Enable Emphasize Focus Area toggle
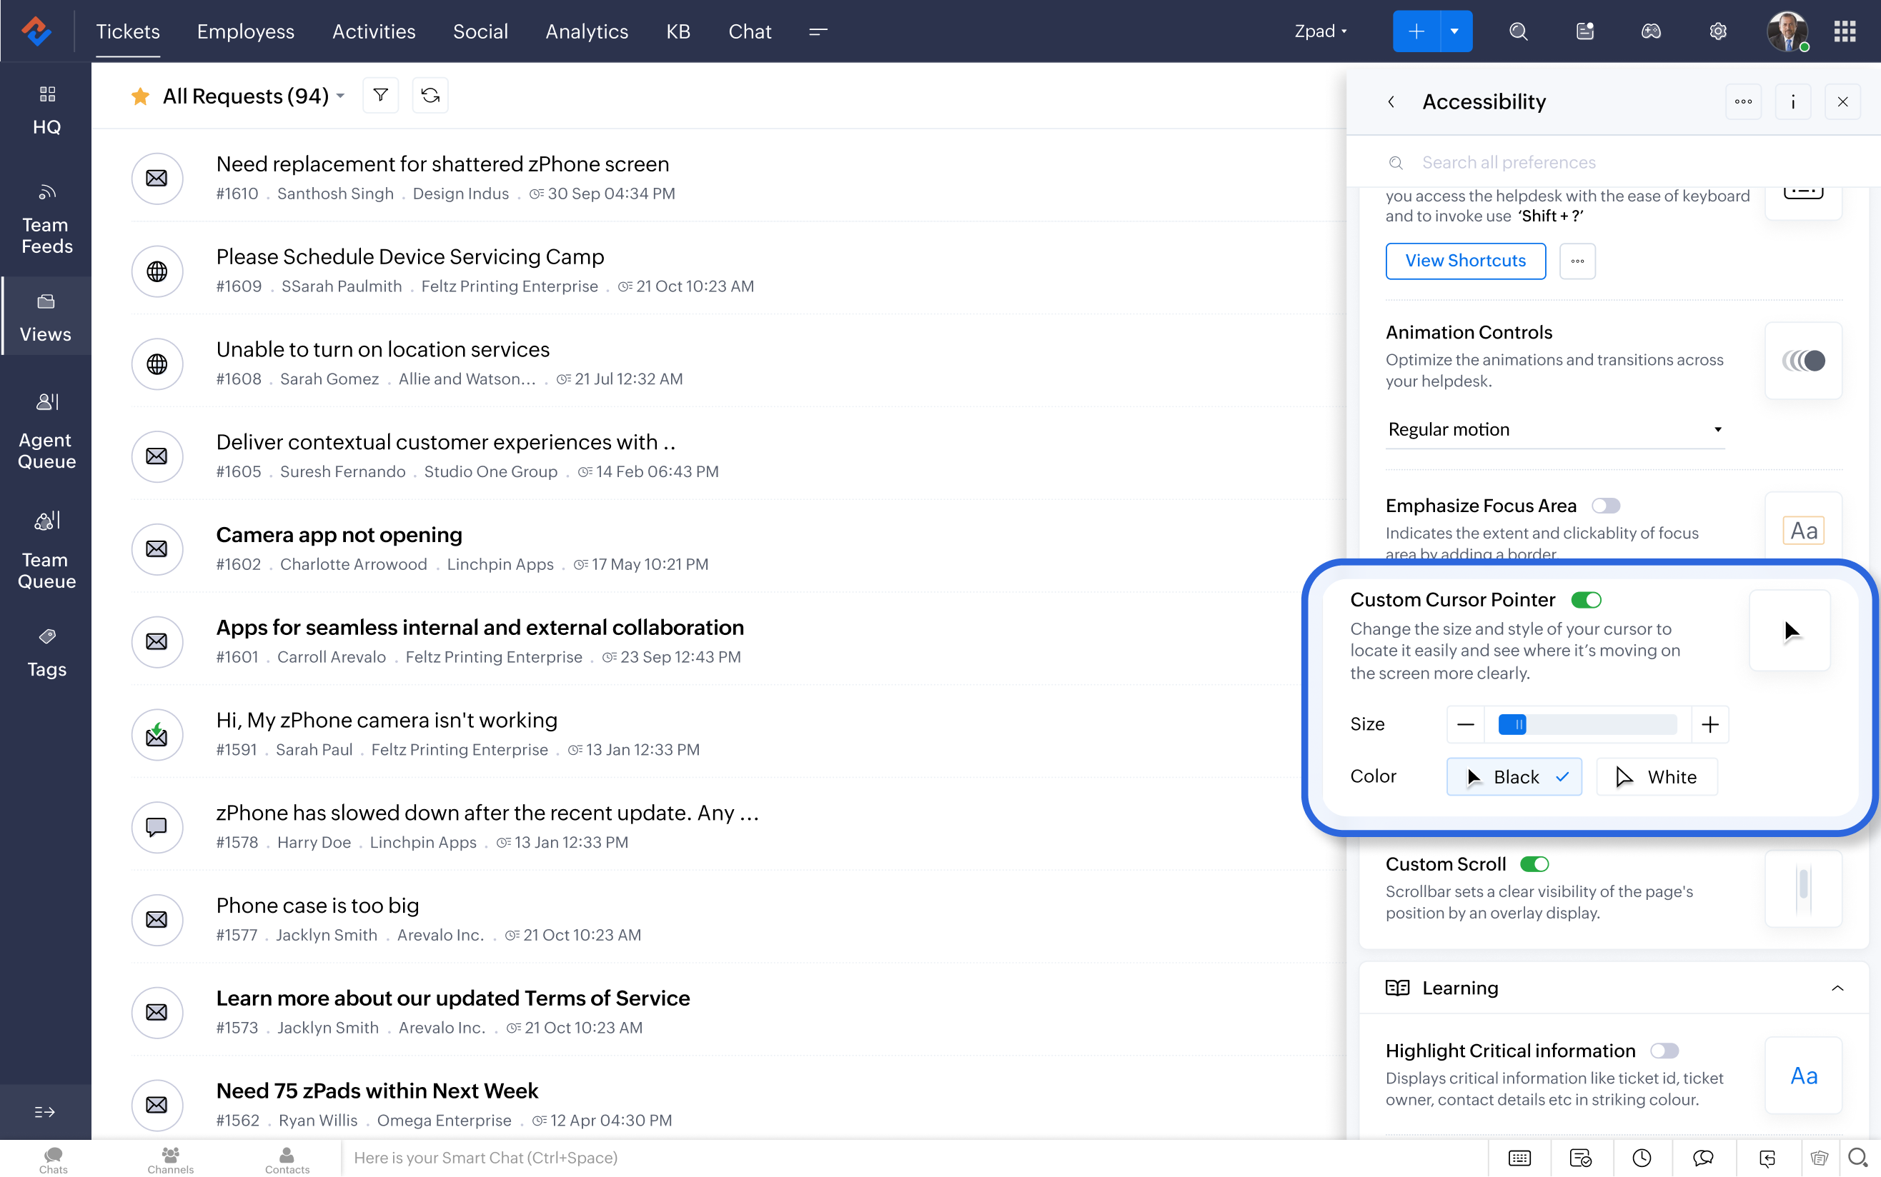The width and height of the screenshot is (1881, 1177). point(1605,506)
